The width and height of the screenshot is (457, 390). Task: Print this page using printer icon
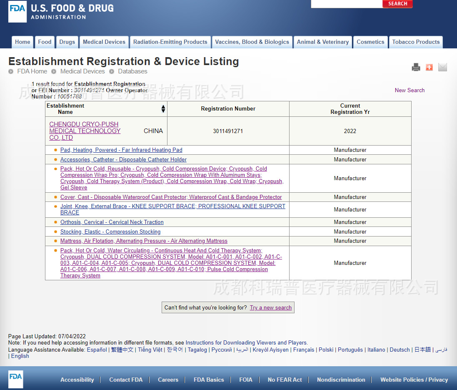(x=416, y=67)
